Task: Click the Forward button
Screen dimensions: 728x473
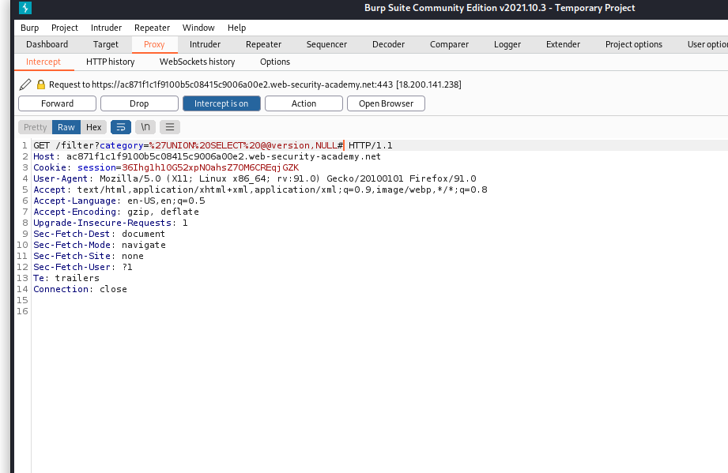Action: (x=57, y=103)
